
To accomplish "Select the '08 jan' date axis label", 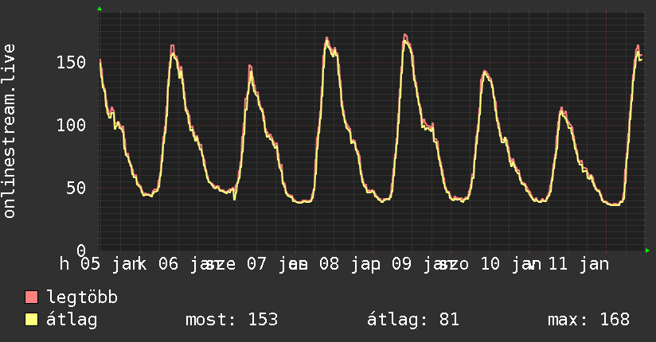I will [347, 264].
